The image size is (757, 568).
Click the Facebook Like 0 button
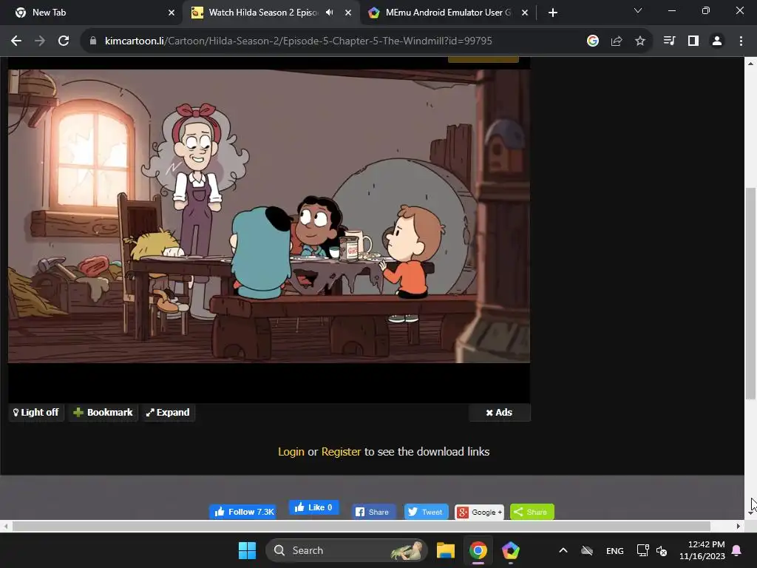pos(313,507)
